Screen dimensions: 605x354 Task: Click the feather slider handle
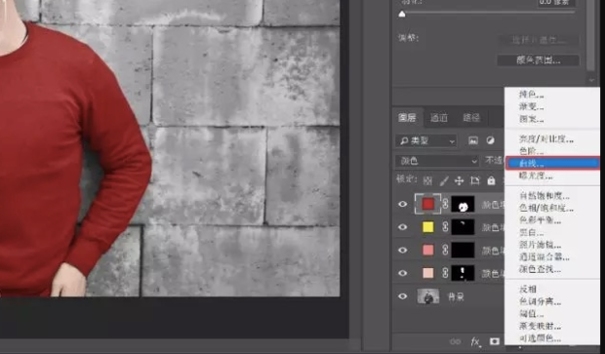402,14
